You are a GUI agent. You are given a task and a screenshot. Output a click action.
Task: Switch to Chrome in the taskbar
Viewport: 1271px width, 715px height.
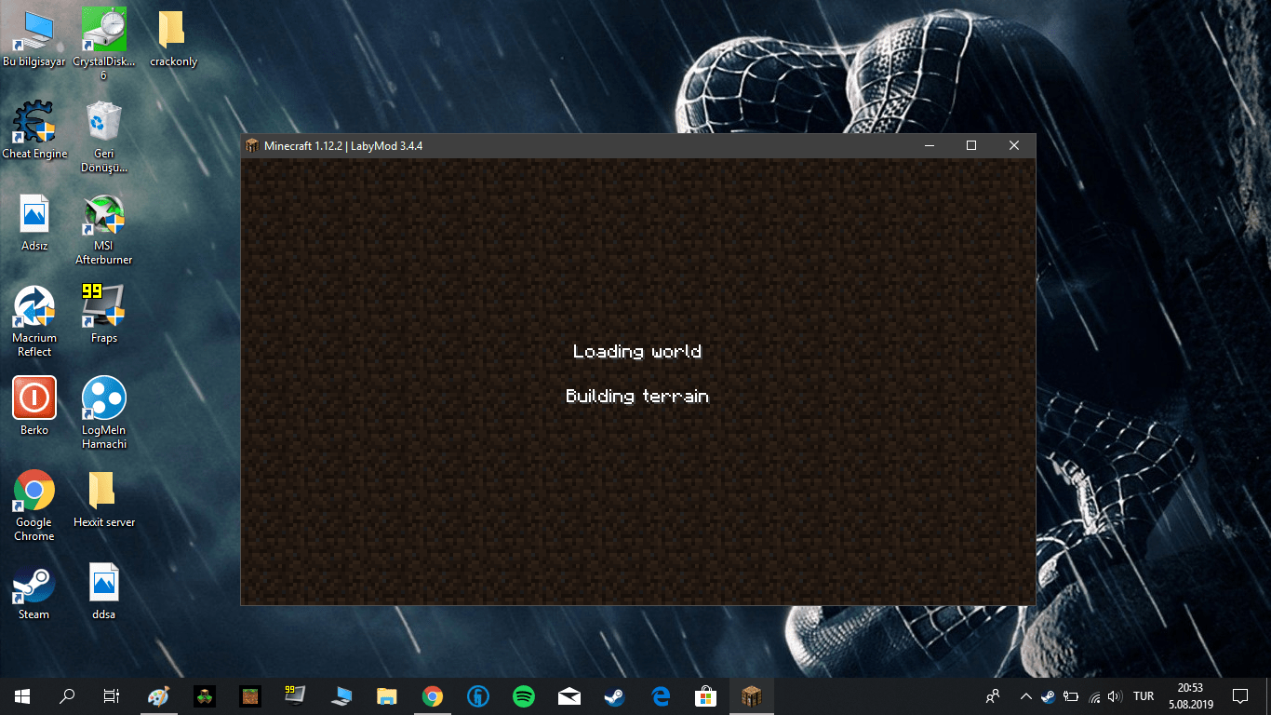coord(432,695)
